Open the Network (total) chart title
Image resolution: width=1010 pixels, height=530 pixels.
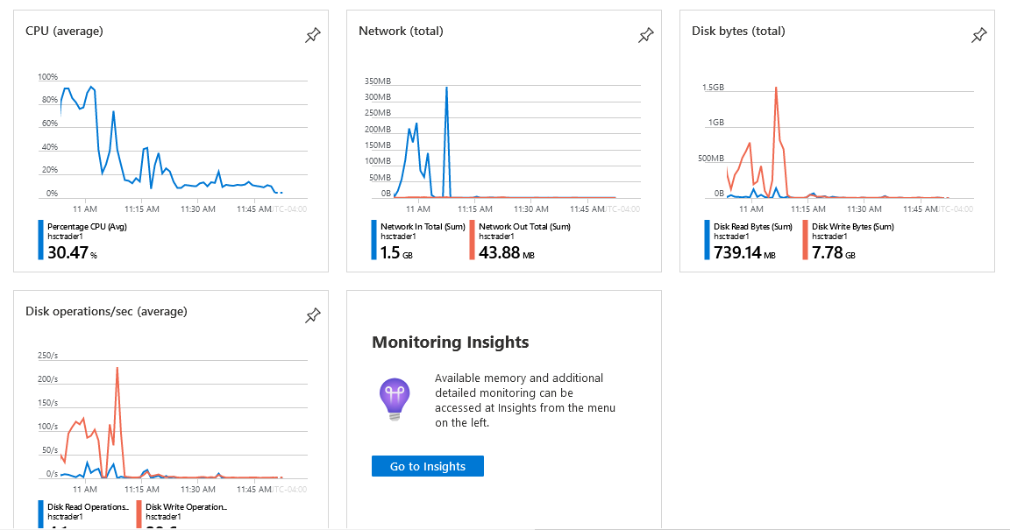tap(401, 31)
